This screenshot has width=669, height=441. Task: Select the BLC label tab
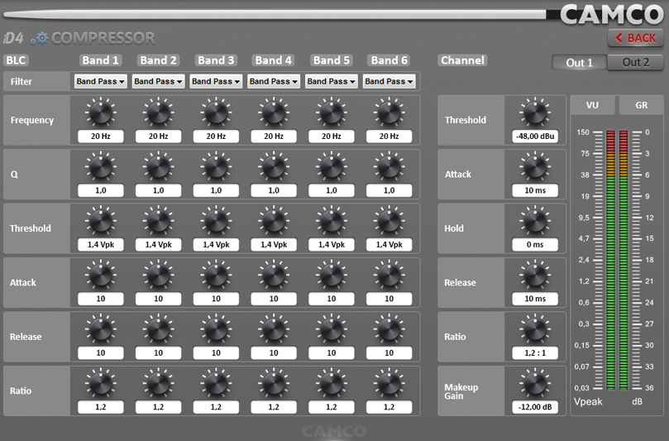point(16,60)
